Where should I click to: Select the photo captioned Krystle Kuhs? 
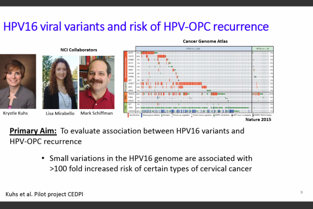coord(19,81)
